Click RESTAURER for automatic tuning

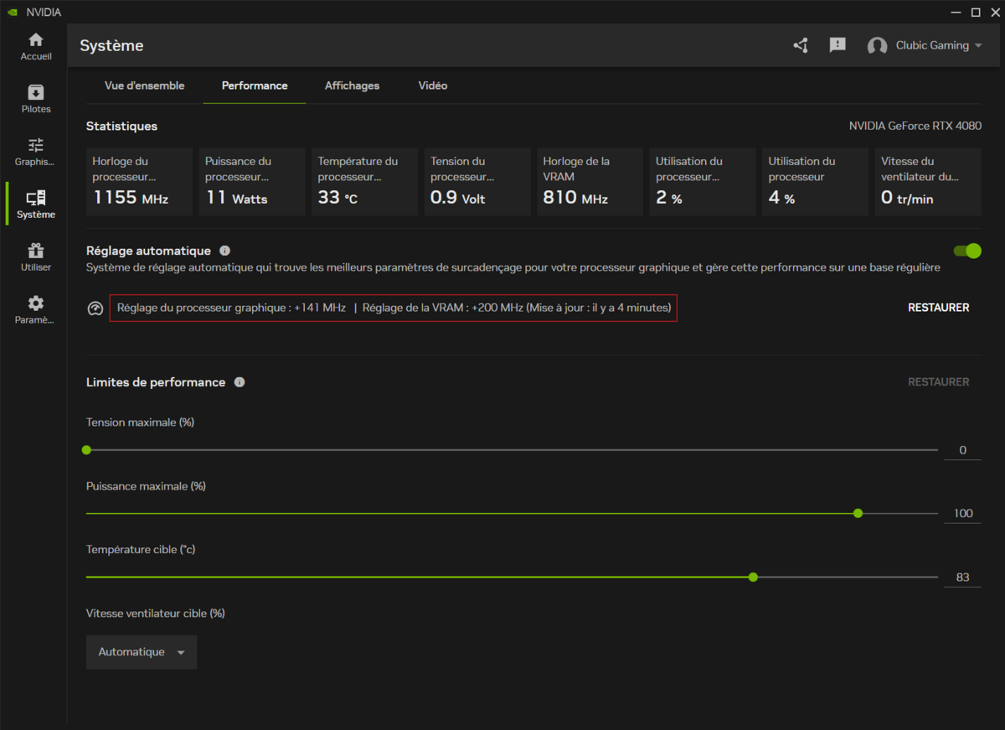939,308
